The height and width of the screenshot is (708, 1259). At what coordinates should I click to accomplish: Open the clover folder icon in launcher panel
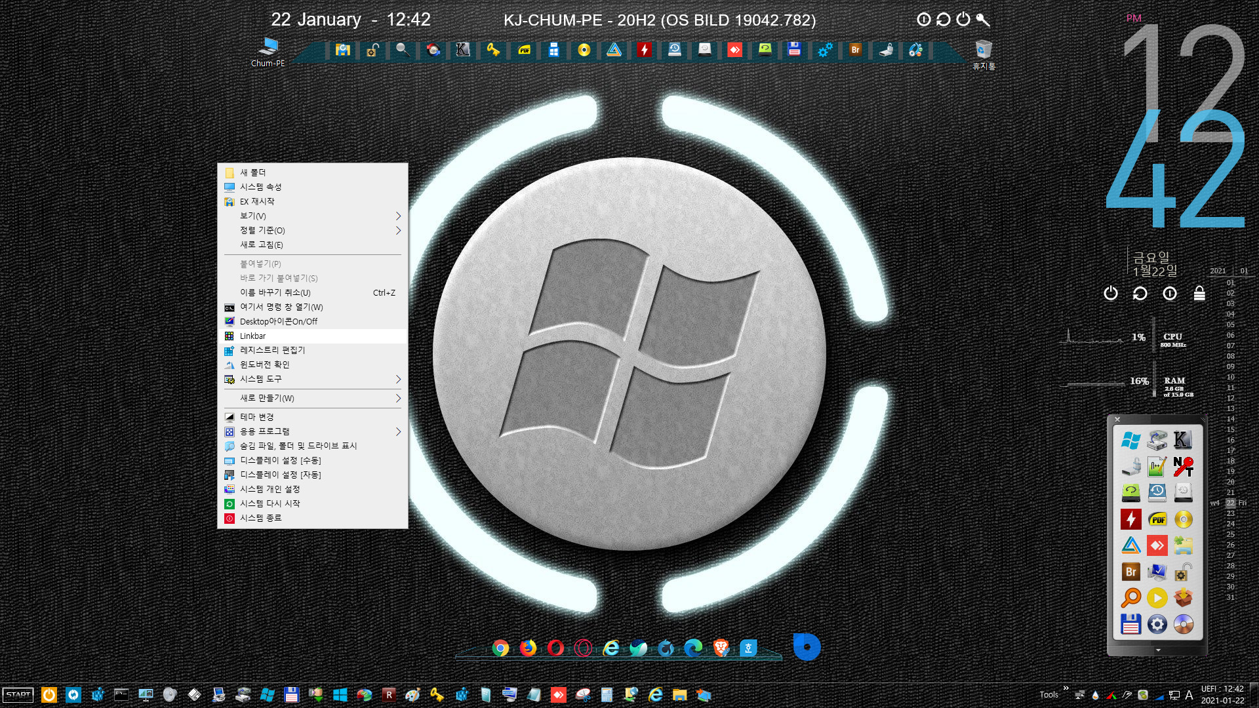[1183, 545]
